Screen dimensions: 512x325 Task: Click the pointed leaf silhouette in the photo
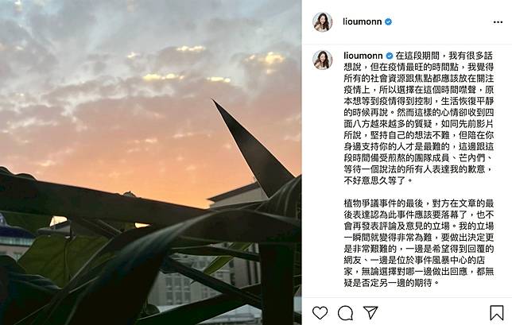coord(251,146)
